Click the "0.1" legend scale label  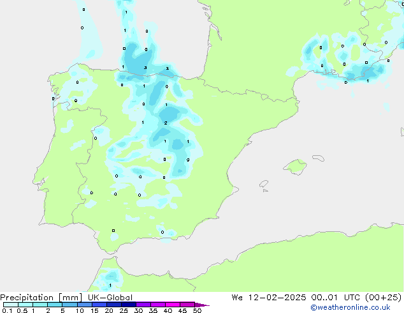(x=7, y=310)
